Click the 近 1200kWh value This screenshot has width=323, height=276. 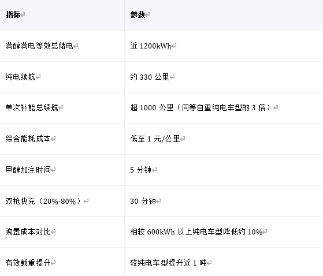click(x=151, y=46)
